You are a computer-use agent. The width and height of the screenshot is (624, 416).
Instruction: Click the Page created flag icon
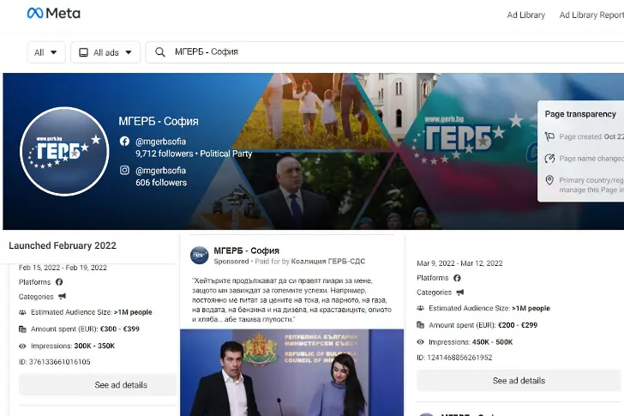click(549, 136)
